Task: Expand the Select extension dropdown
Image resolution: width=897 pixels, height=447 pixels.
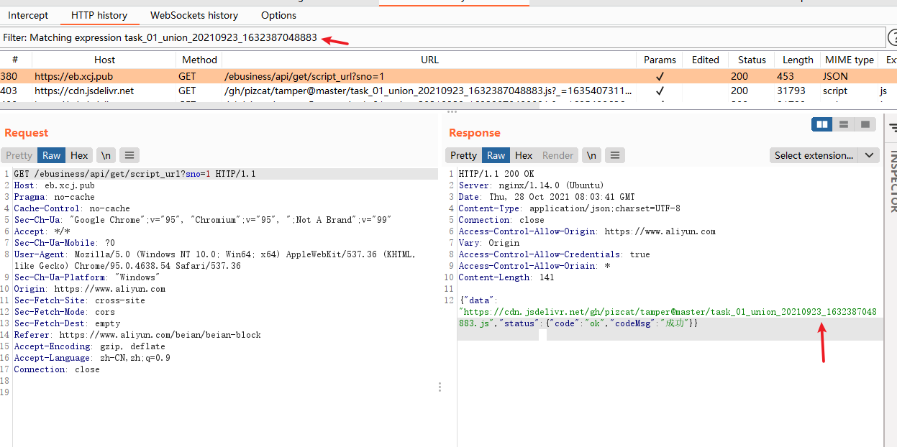Action: [814, 155]
